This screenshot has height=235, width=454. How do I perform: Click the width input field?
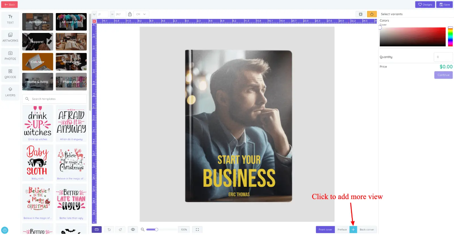[102, 14]
